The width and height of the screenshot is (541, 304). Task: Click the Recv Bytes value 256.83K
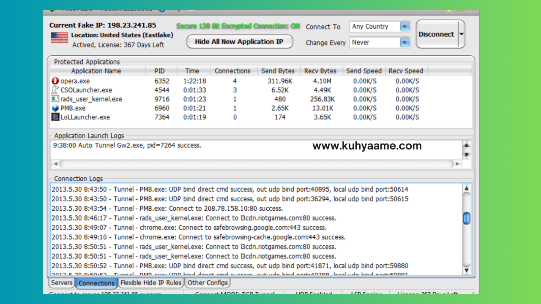pyautogui.click(x=322, y=99)
